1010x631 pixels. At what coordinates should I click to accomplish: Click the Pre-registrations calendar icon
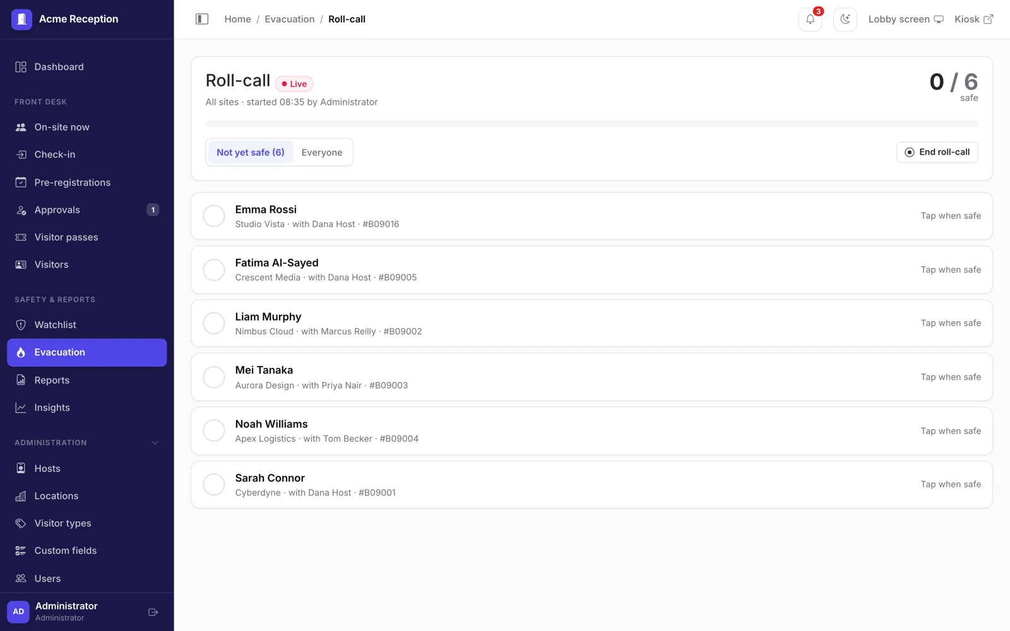coord(21,182)
